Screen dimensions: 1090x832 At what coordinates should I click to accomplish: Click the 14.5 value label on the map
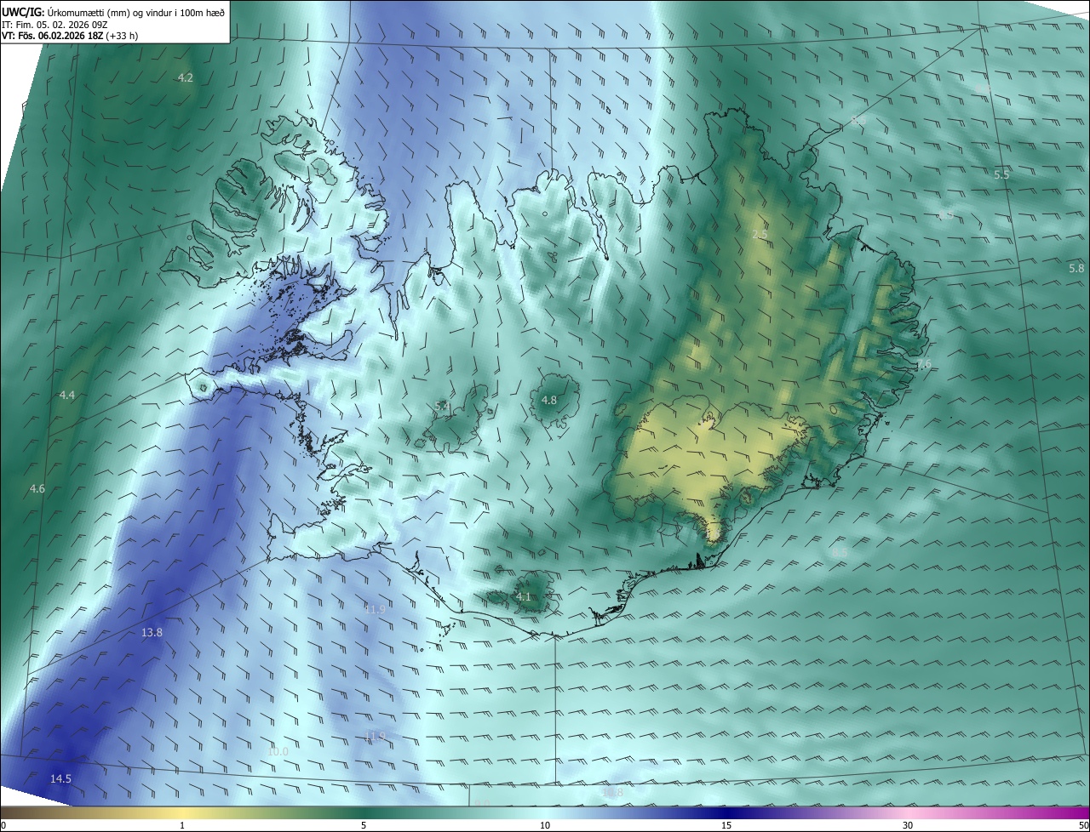click(60, 779)
